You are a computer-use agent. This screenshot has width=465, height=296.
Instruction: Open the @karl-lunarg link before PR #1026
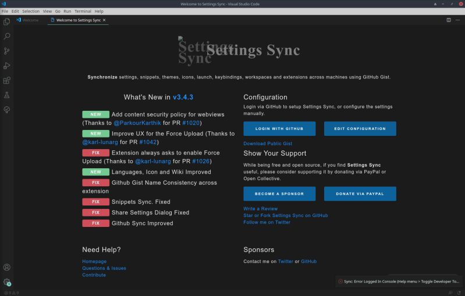[153, 161]
